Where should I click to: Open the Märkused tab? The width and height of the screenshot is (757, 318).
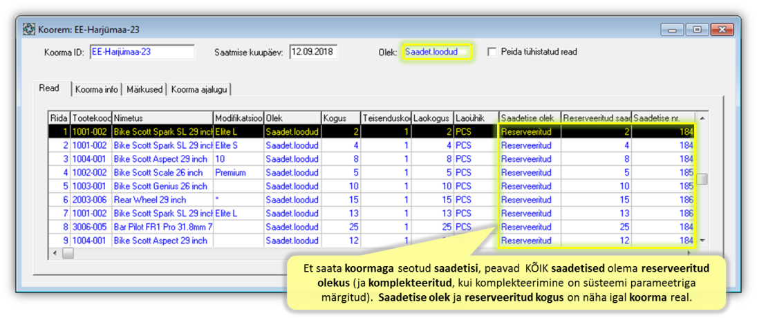(x=144, y=90)
